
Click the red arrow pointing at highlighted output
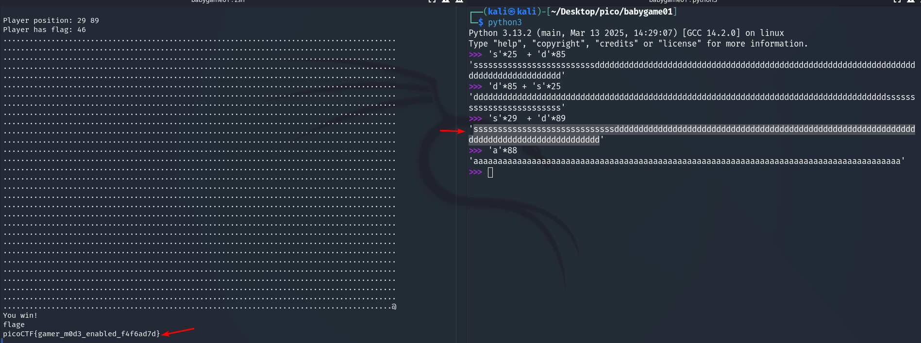pyautogui.click(x=452, y=131)
